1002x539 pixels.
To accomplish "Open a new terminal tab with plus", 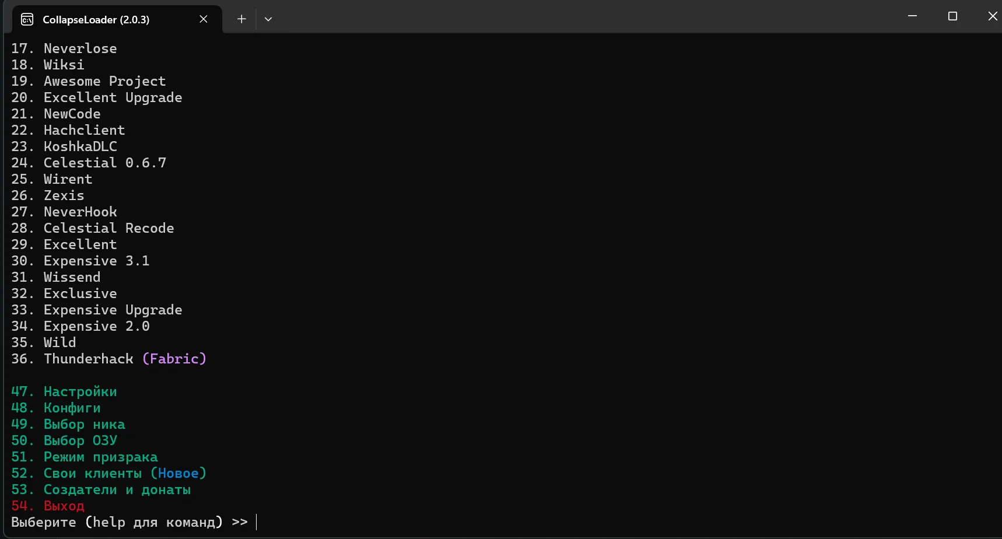I will coord(241,19).
